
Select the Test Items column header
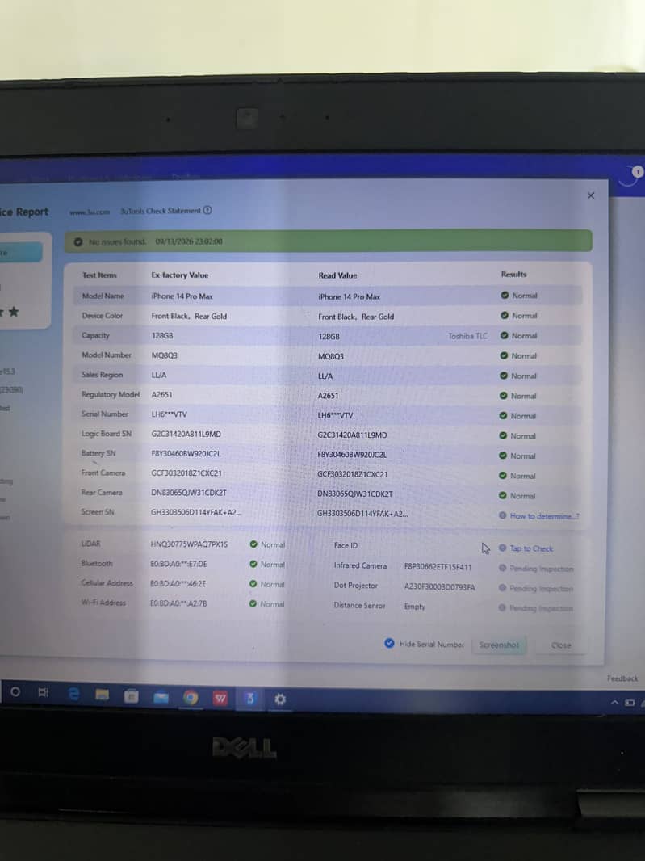99,275
